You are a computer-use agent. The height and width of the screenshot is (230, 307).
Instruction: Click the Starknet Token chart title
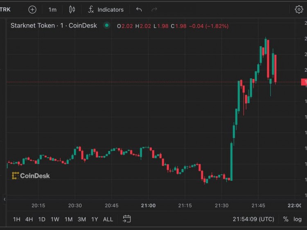pyautogui.click(x=54, y=26)
